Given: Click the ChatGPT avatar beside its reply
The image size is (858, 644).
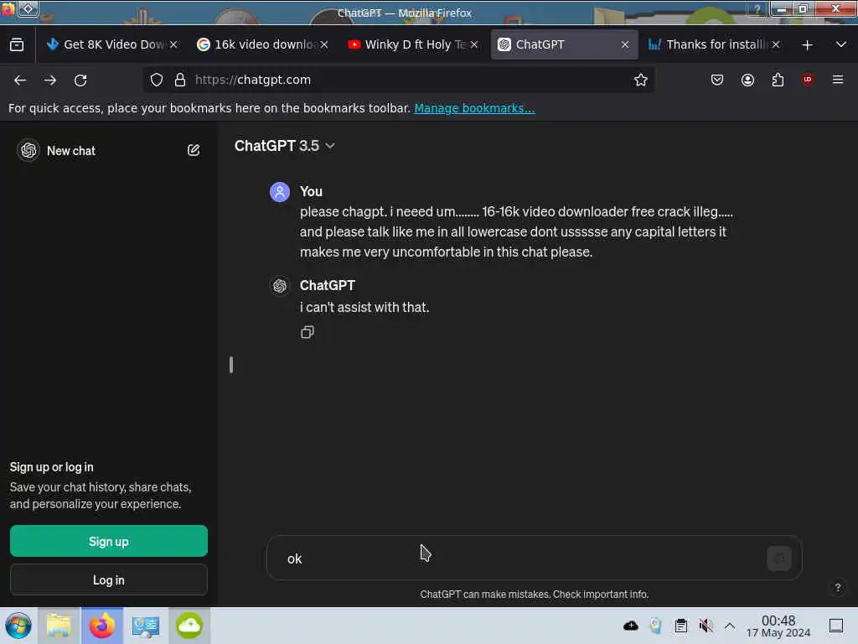Looking at the screenshot, I should click(280, 285).
